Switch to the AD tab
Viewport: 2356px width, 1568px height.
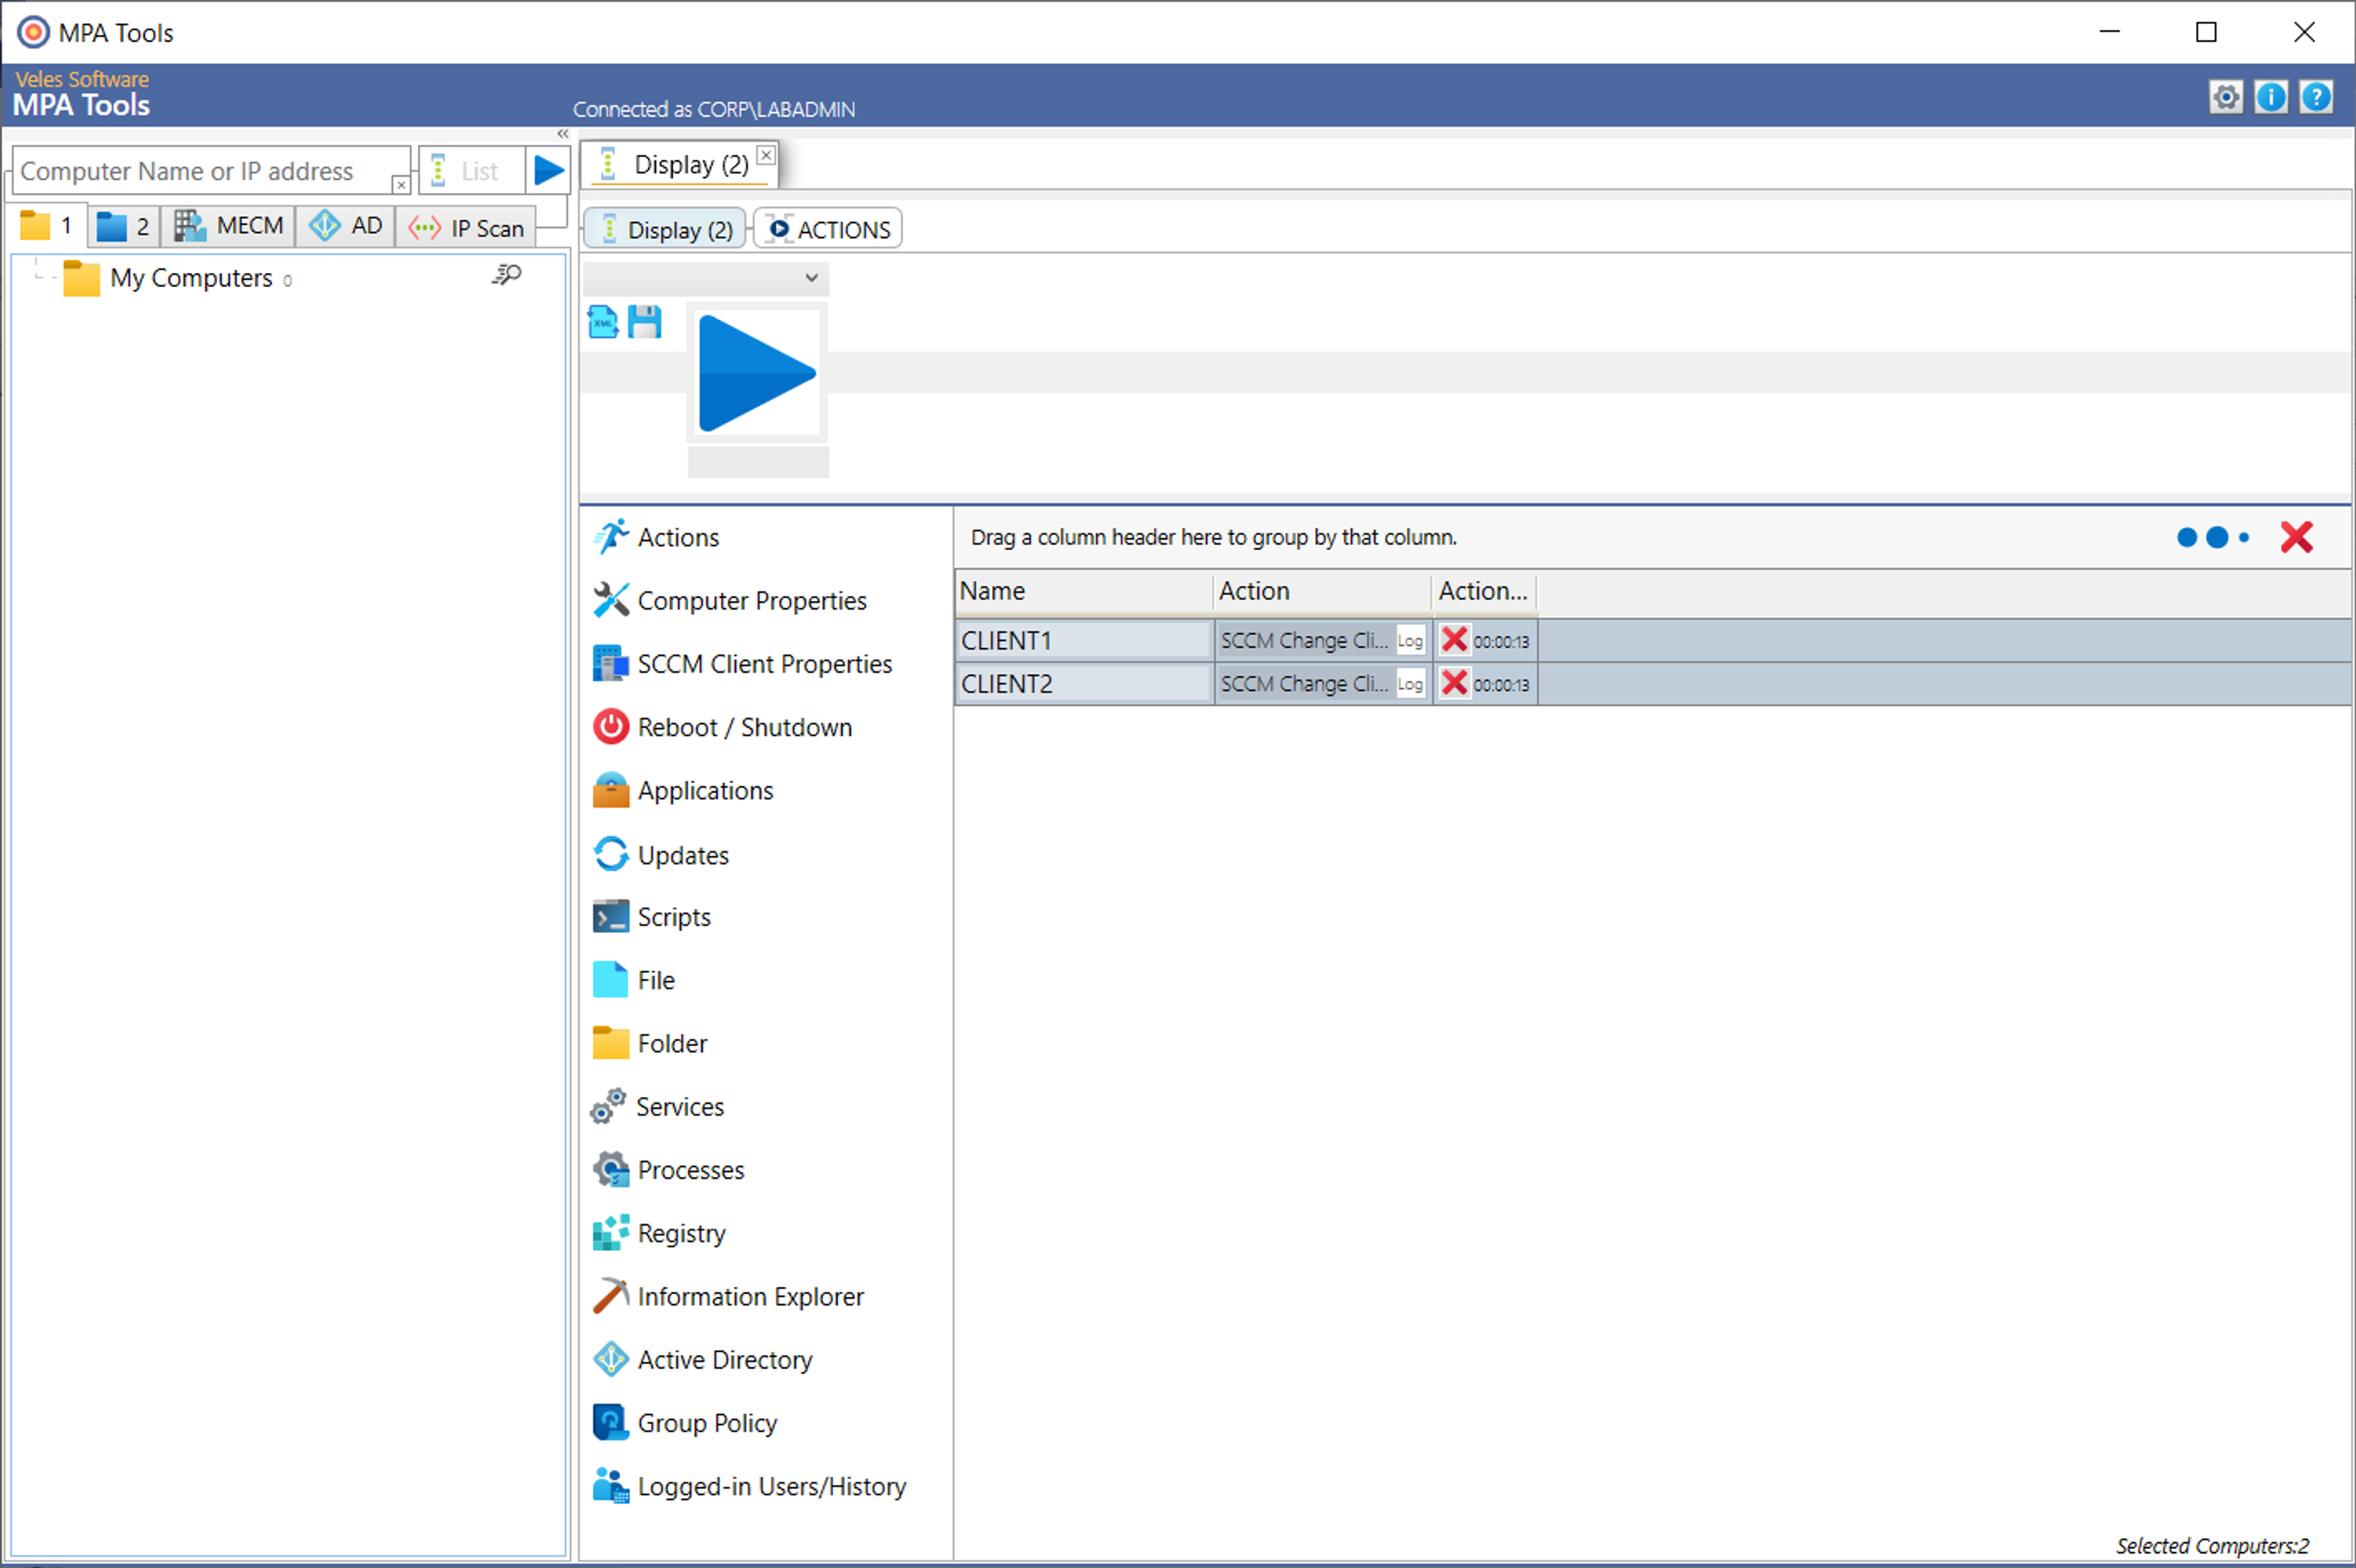(x=345, y=226)
